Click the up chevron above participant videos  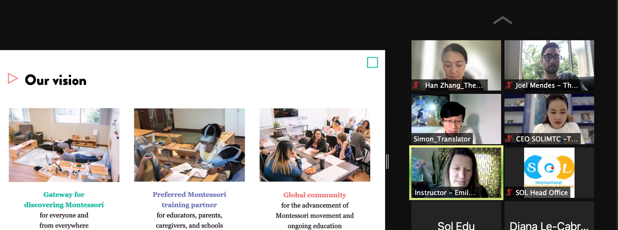pyautogui.click(x=503, y=20)
